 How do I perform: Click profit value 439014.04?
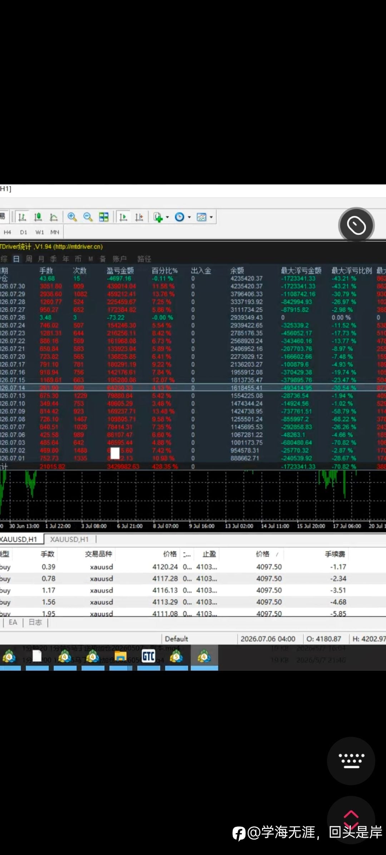coord(122,286)
